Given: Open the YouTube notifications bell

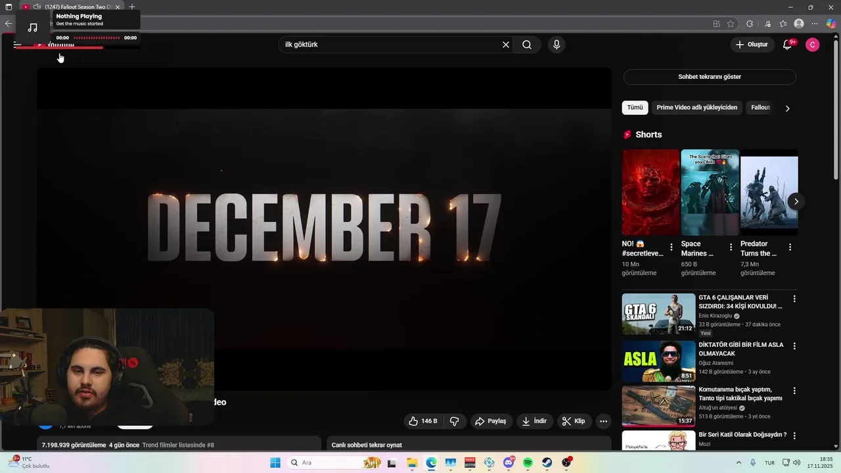Looking at the screenshot, I should click(787, 45).
